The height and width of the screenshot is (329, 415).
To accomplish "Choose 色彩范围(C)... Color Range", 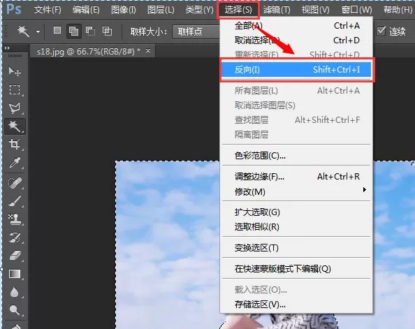I will point(296,156).
